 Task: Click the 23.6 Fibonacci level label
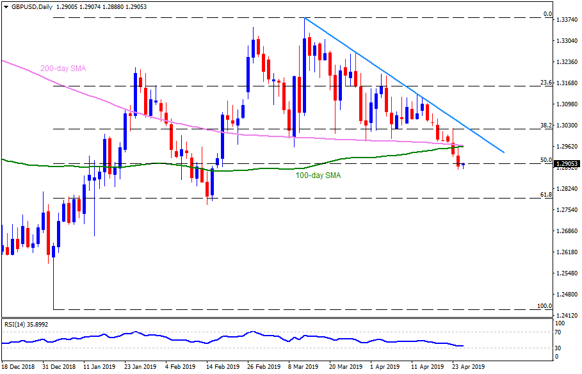(x=546, y=83)
